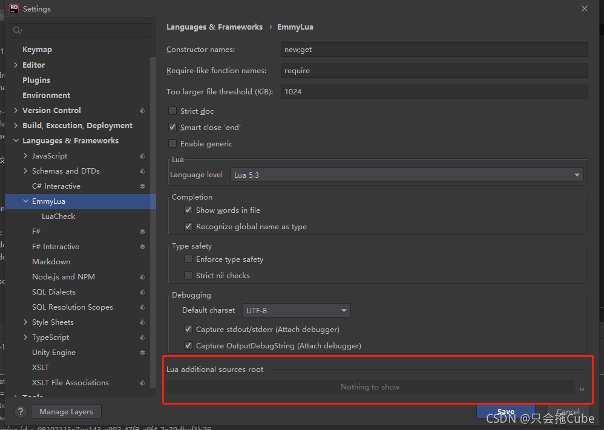Click the stacked layers icon beside Unity Engine
The width and height of the screenshot is (604, 430).
(142, 353)
